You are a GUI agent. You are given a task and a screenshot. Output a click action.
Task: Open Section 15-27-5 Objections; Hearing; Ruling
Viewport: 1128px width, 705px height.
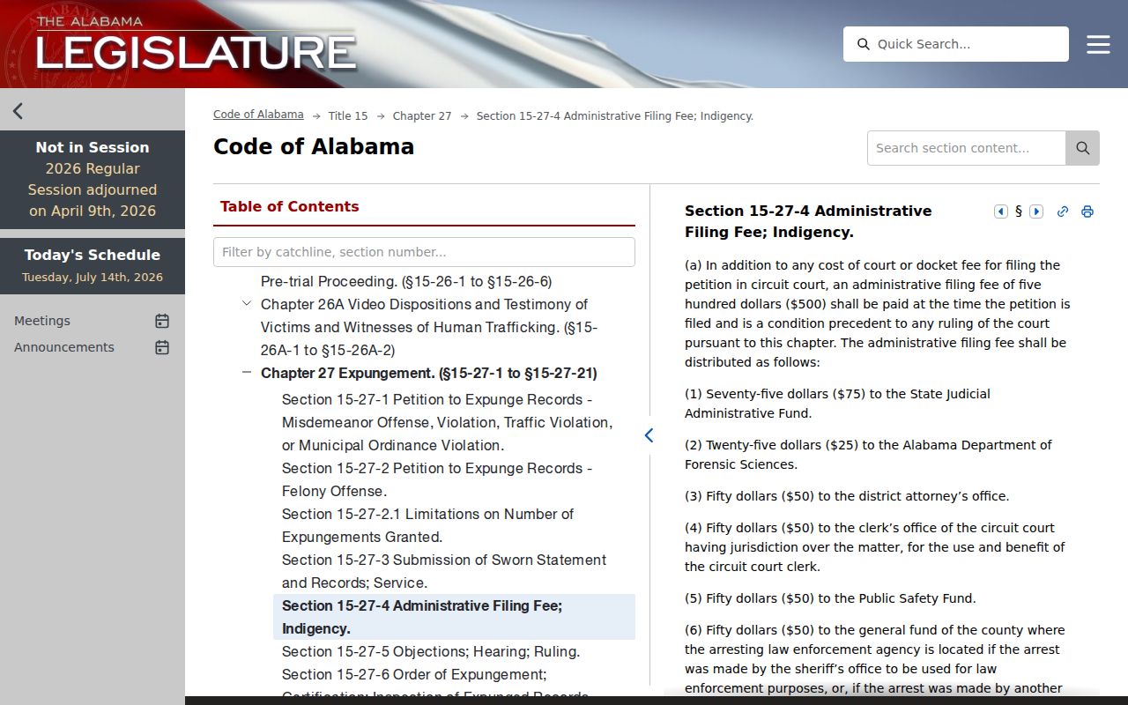coord(431,651)
